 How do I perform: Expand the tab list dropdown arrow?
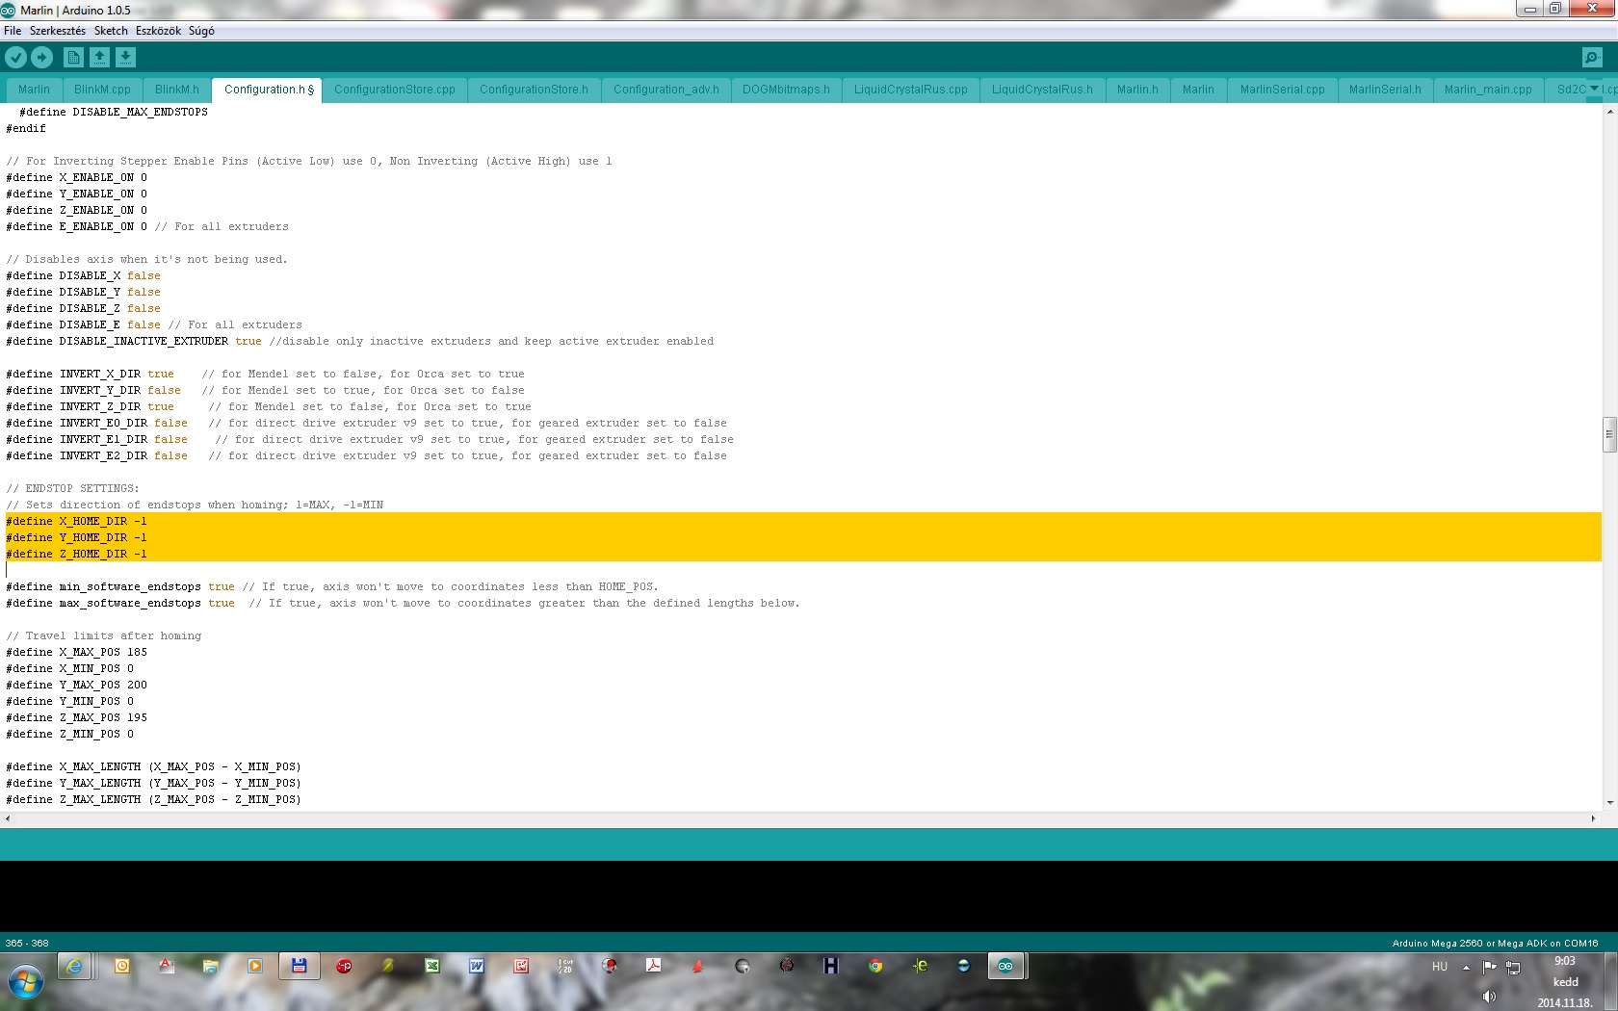(1594, 89)
